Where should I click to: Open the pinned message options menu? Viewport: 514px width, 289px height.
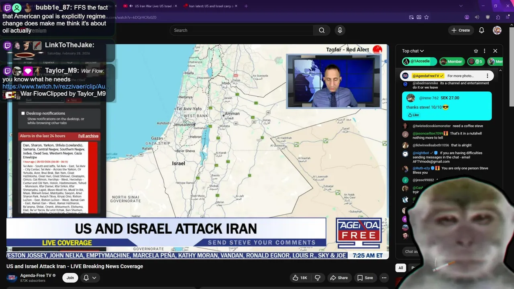[487, 76]
